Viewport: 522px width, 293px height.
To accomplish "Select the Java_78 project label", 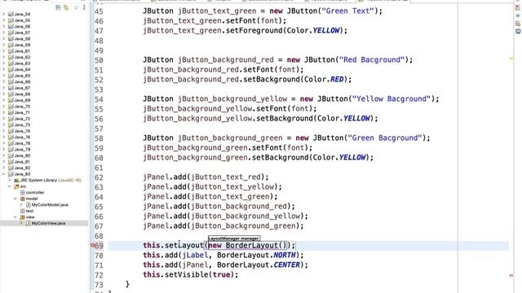I will [x=22, y=143].
